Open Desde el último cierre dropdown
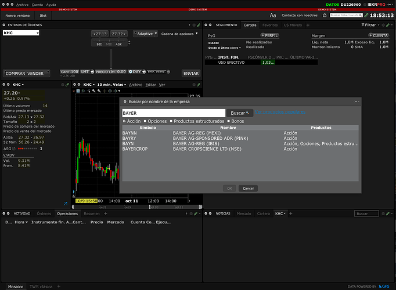The image size is (396, 290). point(225,48)
